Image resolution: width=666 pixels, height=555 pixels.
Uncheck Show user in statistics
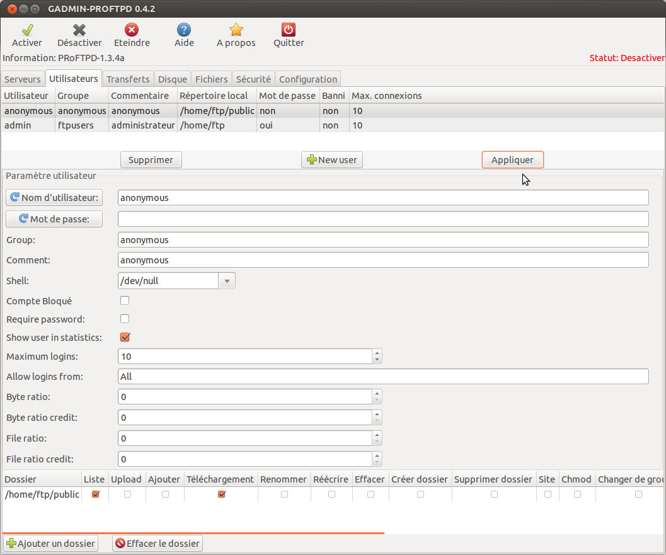125,337
